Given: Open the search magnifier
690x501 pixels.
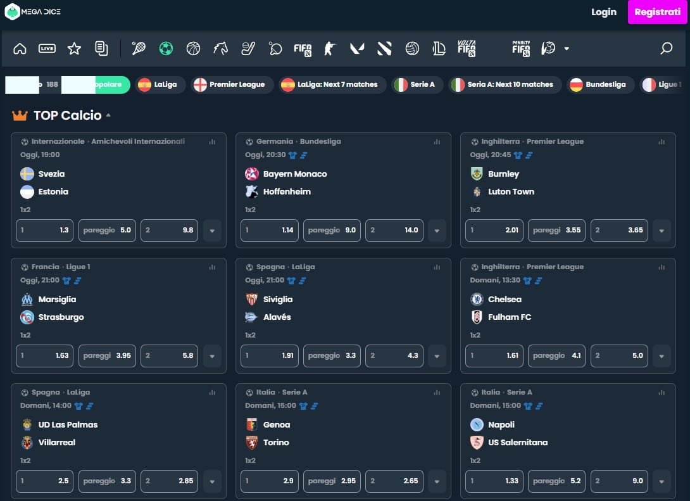Looking at the screenshot, I should coord(666,48).
